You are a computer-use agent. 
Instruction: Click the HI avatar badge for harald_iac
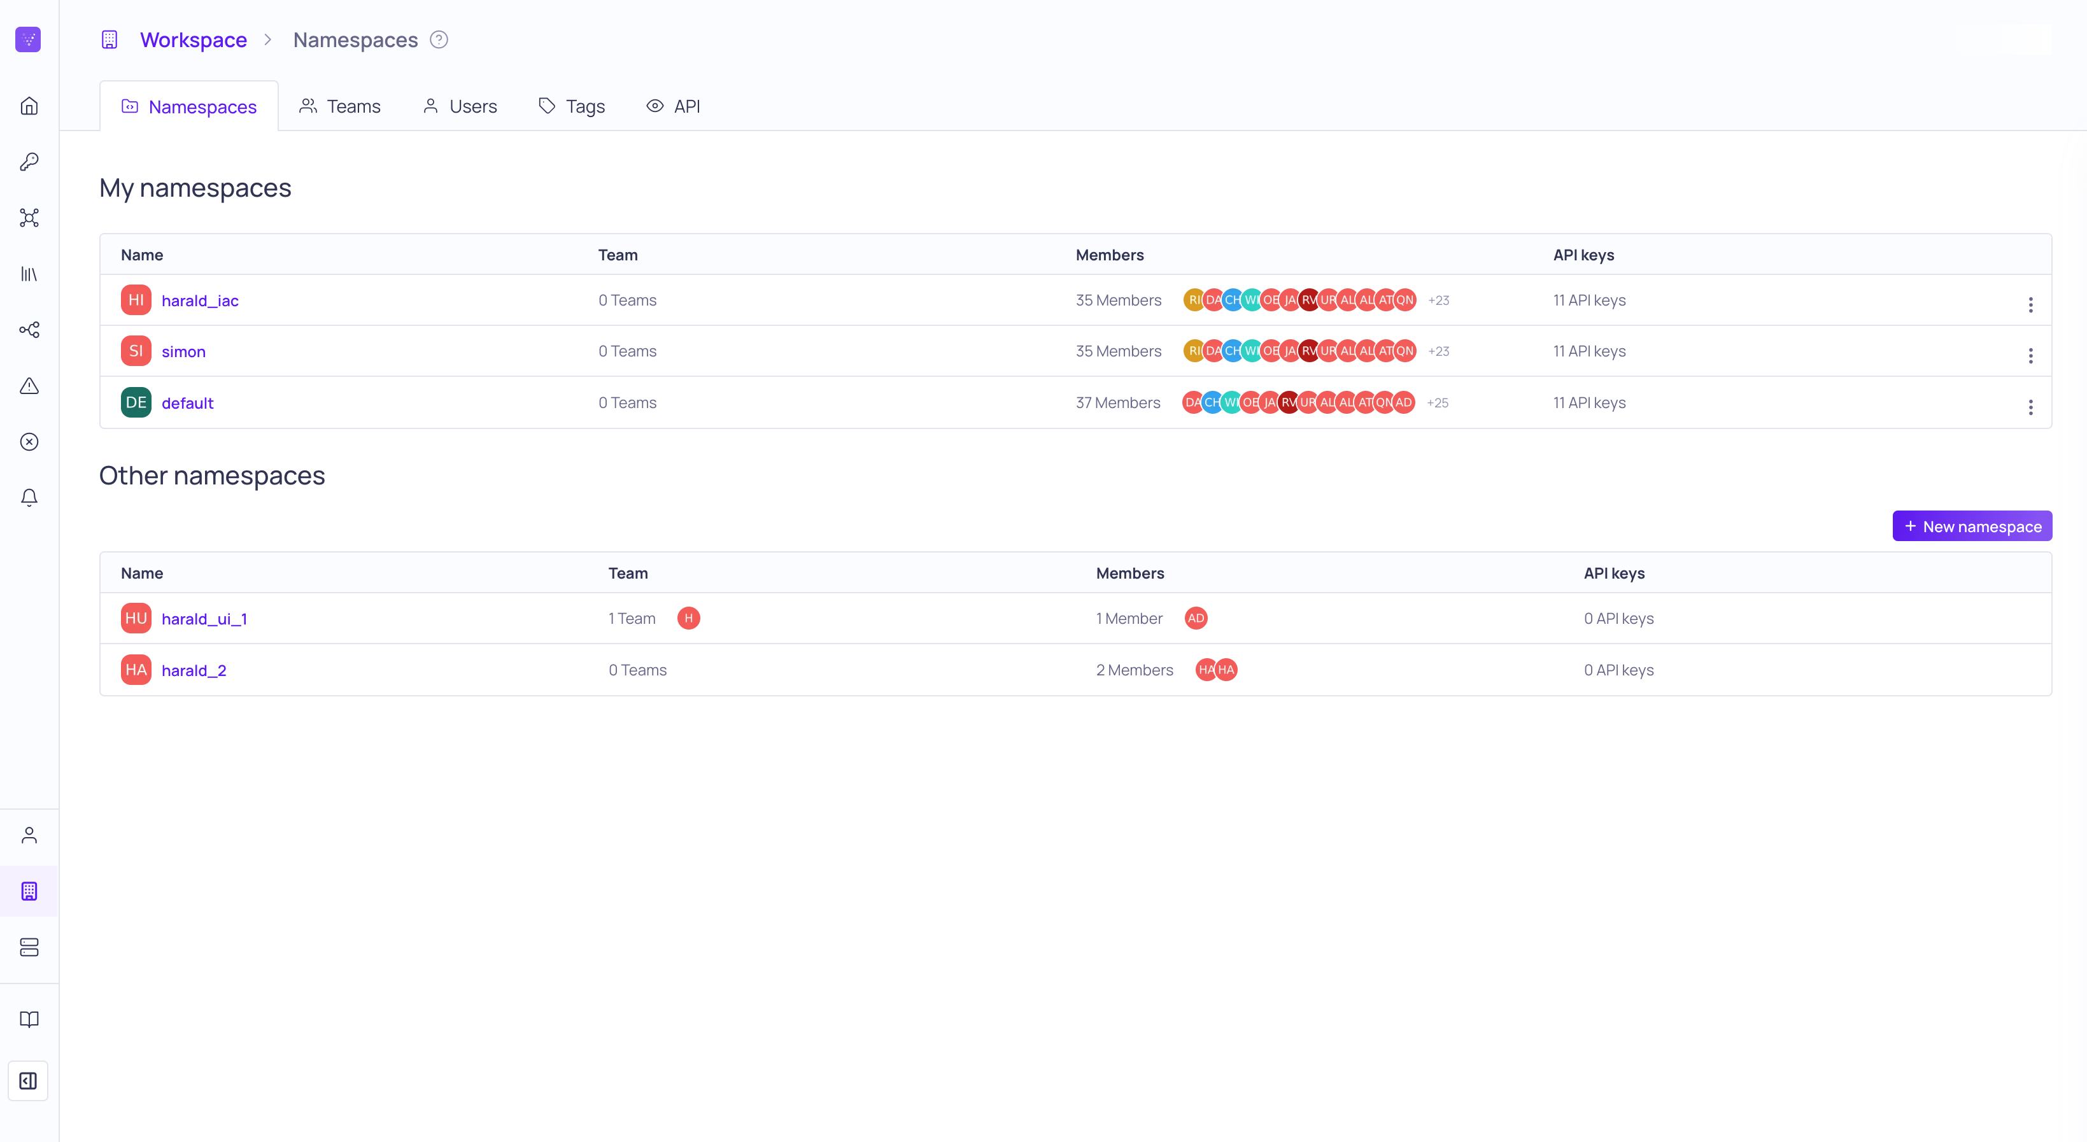[136, 300]
